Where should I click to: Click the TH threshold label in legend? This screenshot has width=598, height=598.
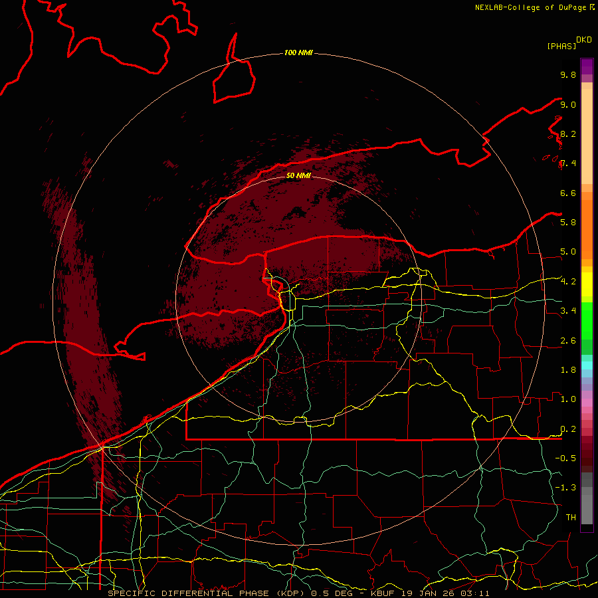click(571, 517)
